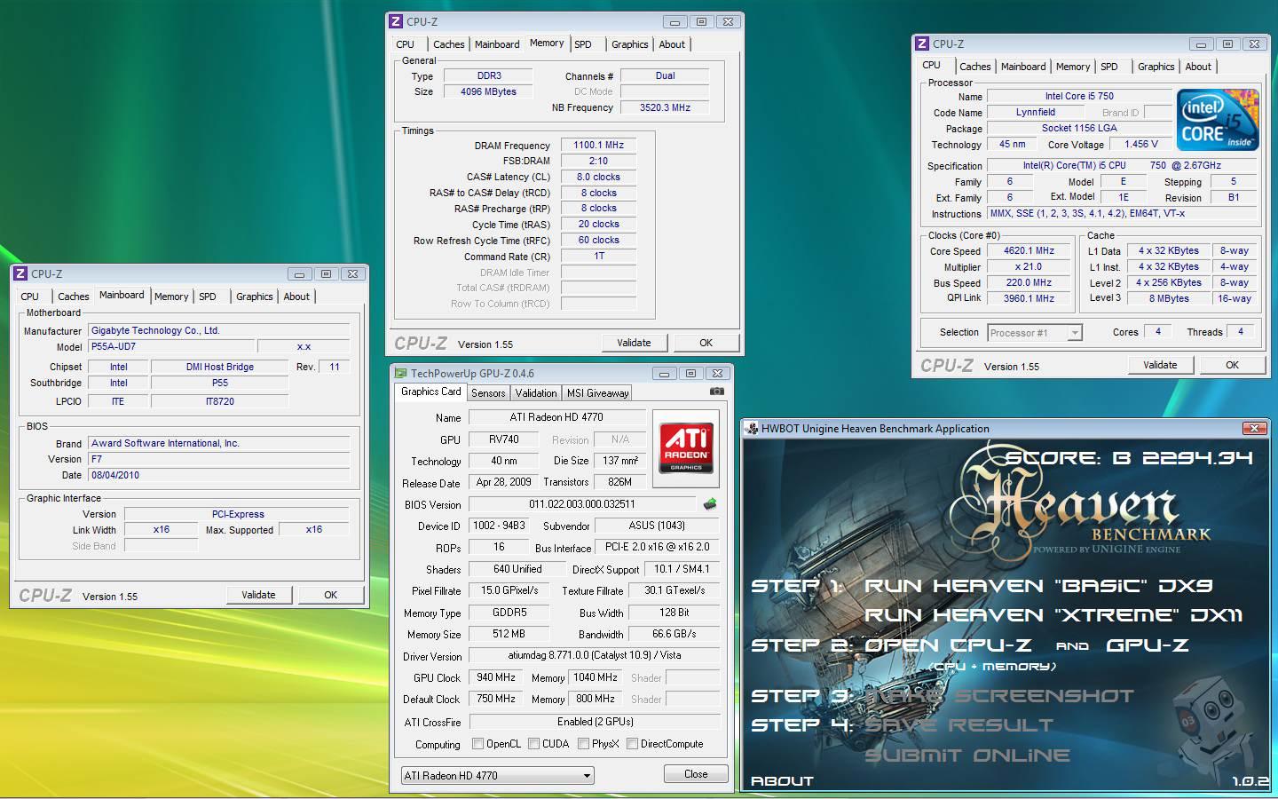Click Validate in CPU-Z Mainboard window
Image resolution: width=1278 pixels, height=799 pixels.
[258, 595]
